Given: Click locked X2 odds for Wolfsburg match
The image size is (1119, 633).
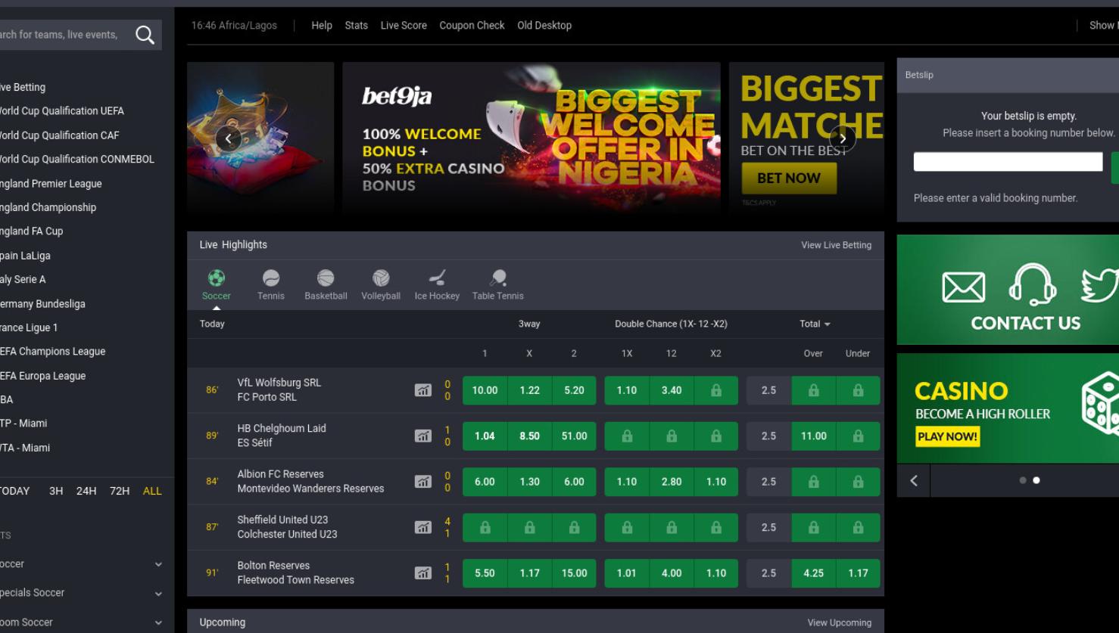Looking at the screenshot, I should [716, 390].
